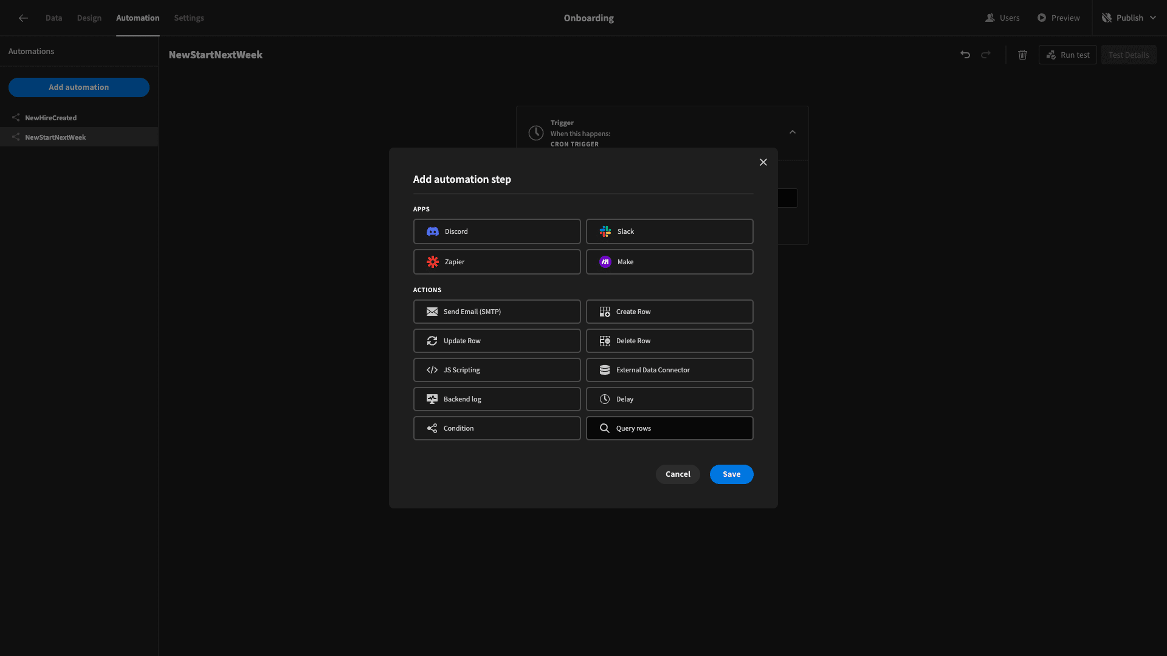Click the redo arrow button

[986, 55]
